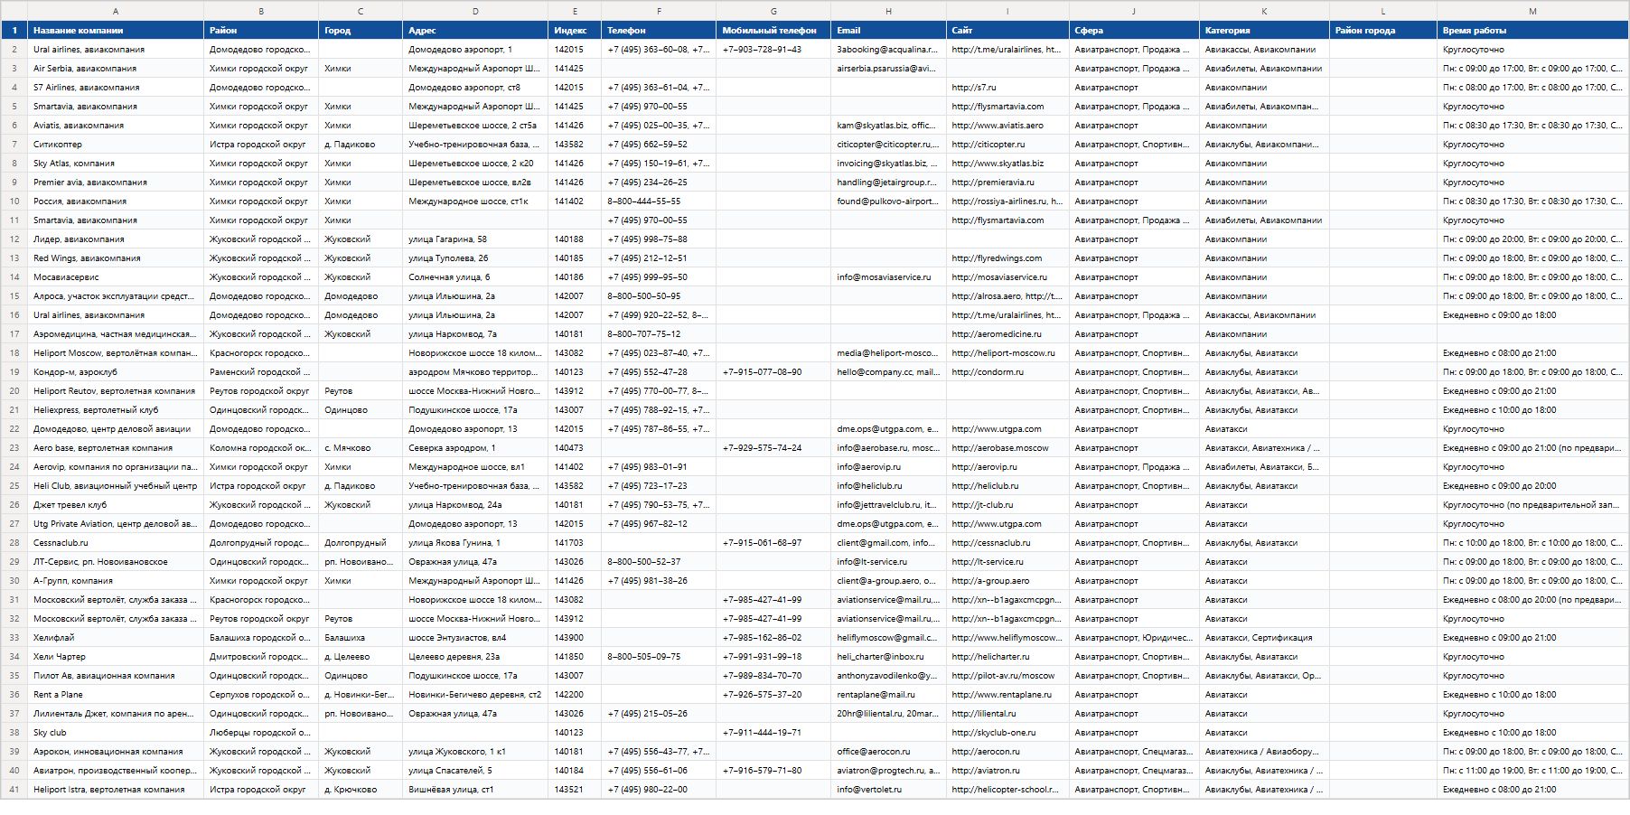Select the 'S7 Airlines, авиакомпания' cell

(x=116, y=88)
